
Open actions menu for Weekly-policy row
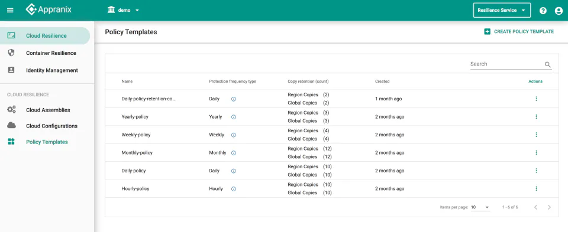point(536,135)
